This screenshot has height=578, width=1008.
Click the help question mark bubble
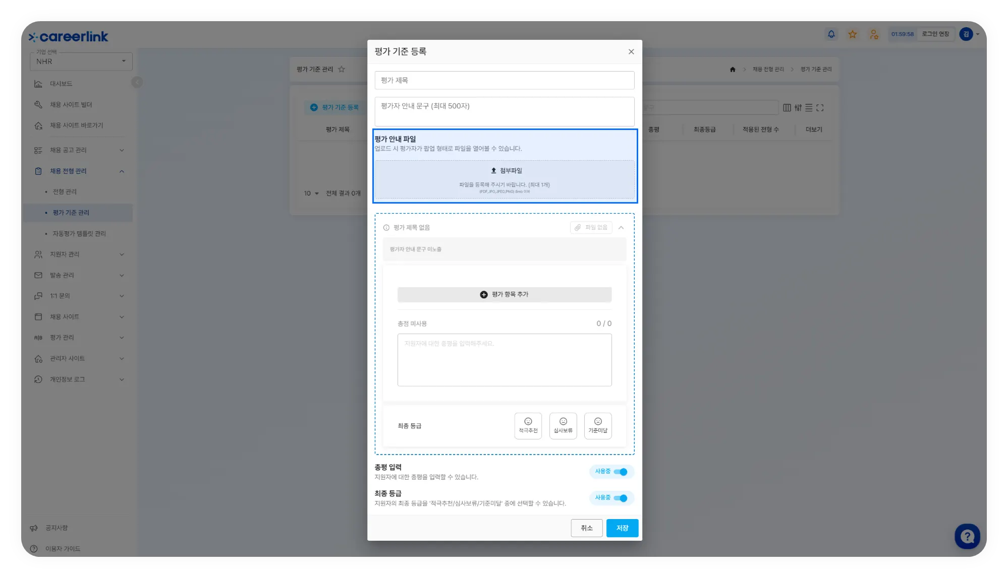[967, 536]
